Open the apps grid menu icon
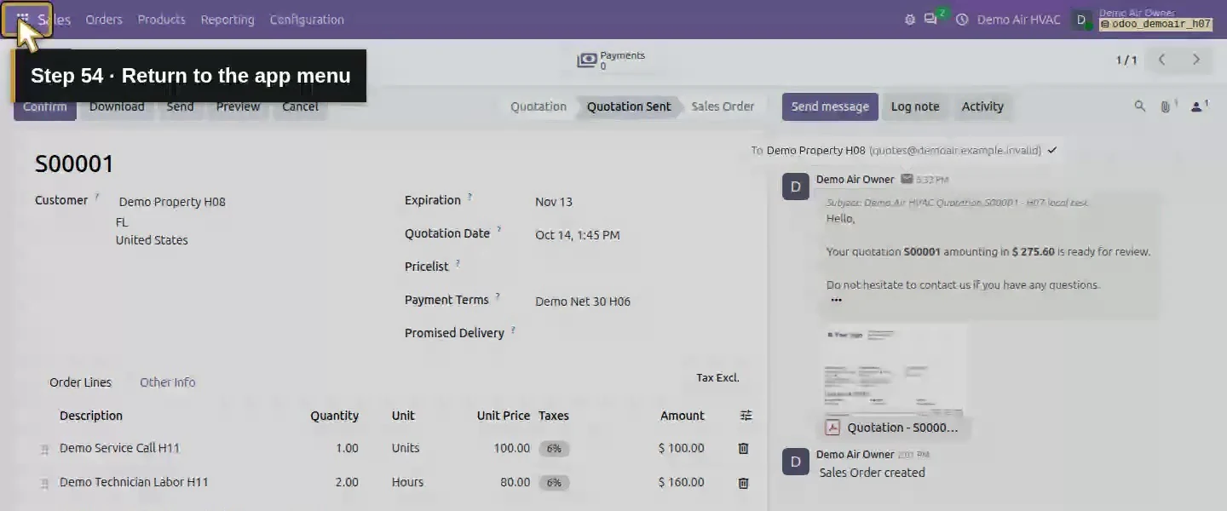This screenshot has height=511, width=1227. (x=23, y=19)
